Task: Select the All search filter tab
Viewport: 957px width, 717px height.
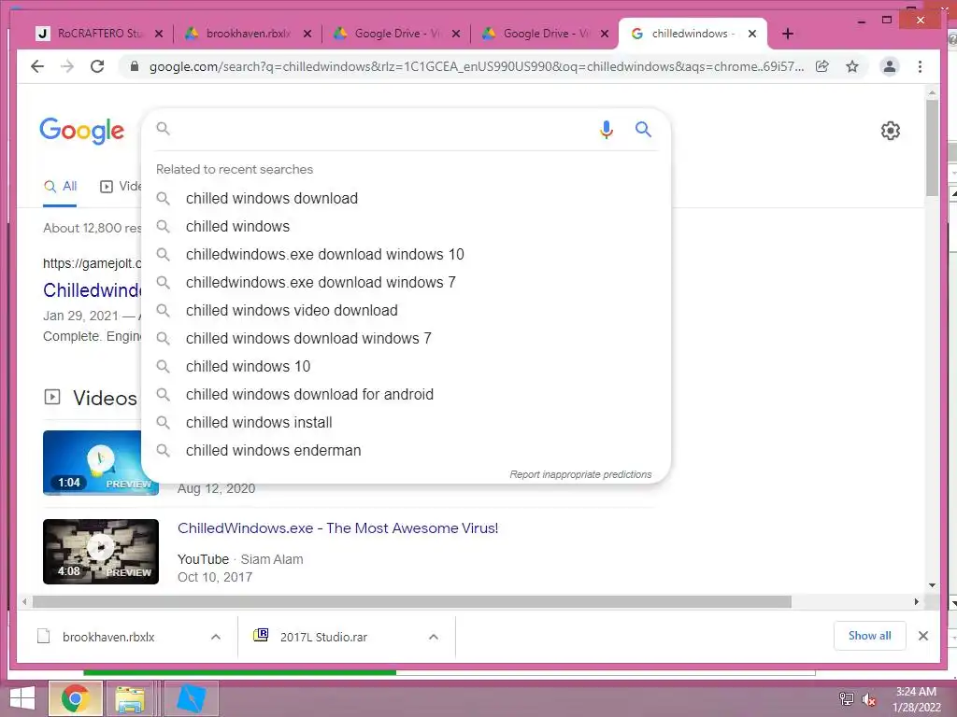Action: click(60, 187)
